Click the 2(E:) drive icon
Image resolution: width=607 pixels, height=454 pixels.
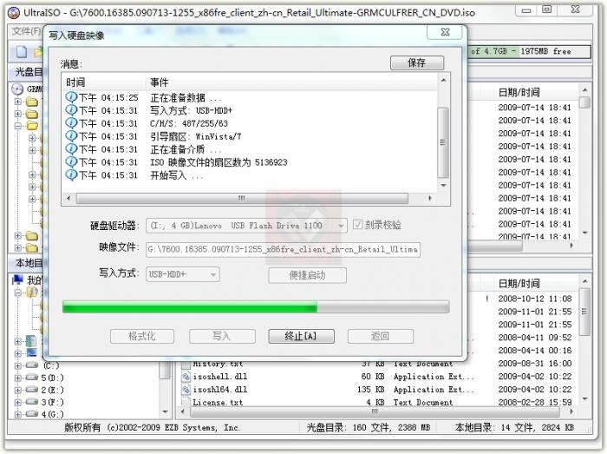point(32,390)
